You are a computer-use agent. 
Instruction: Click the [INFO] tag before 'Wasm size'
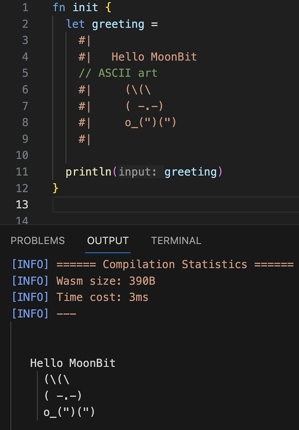[x=30, y=281]
